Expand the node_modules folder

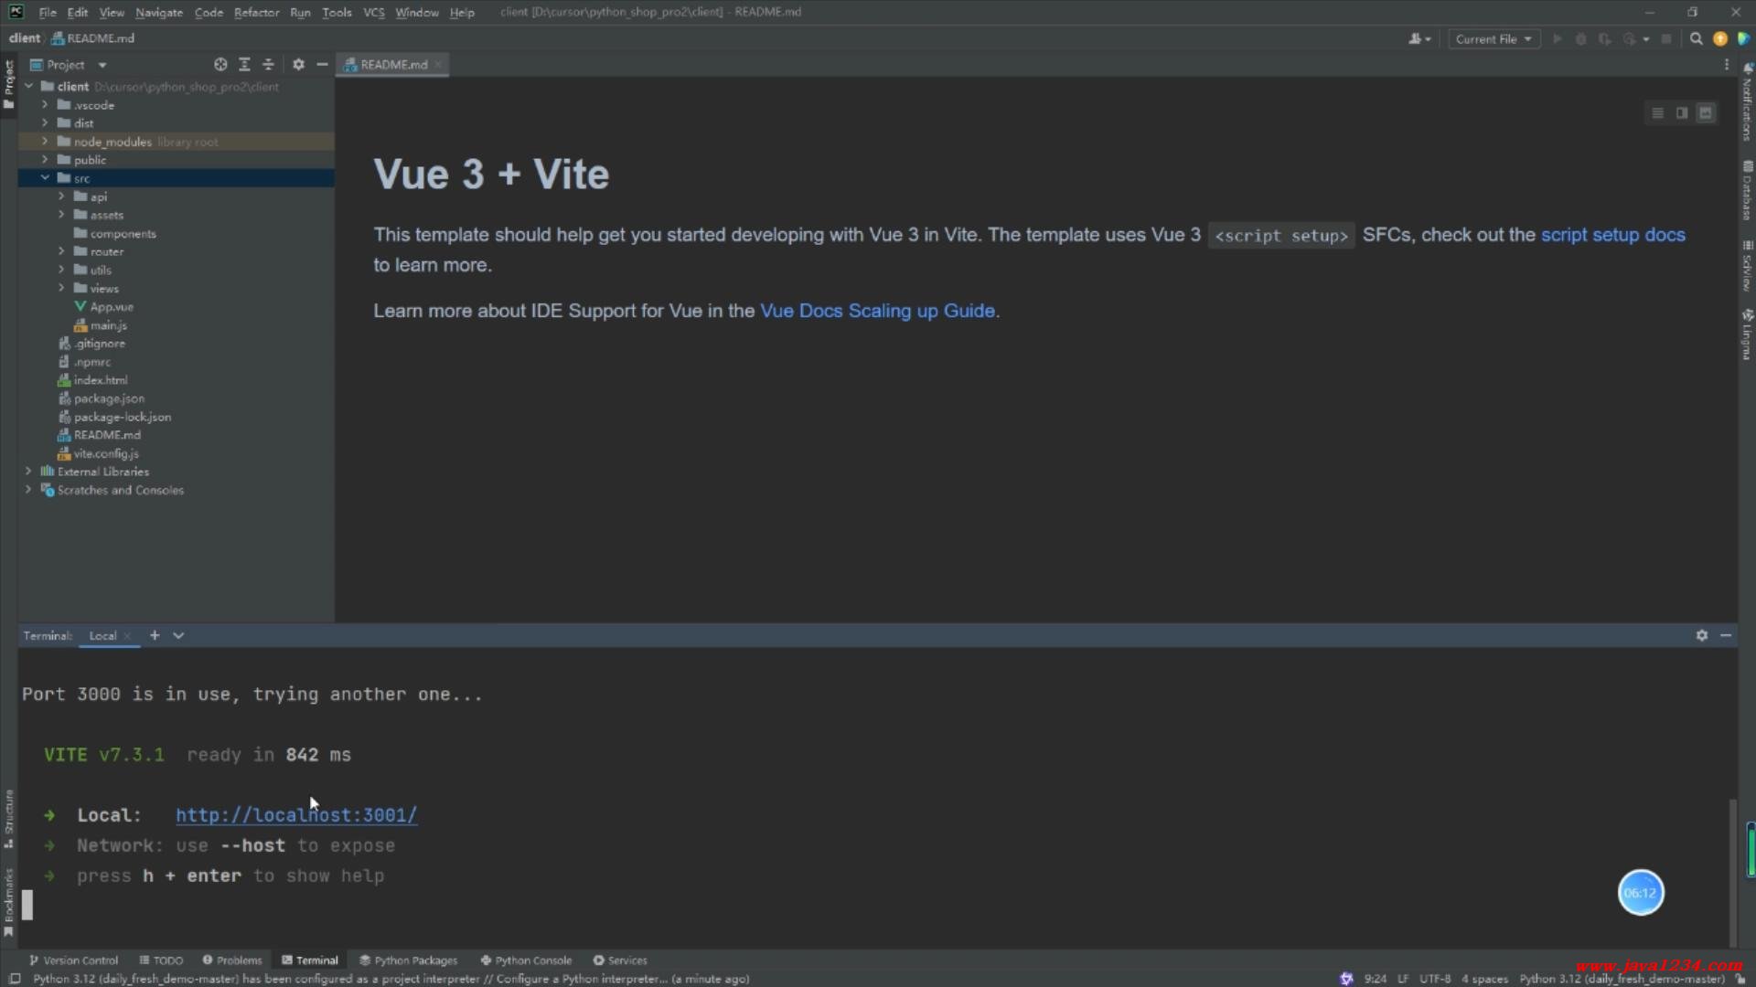[x=45, y=142]
